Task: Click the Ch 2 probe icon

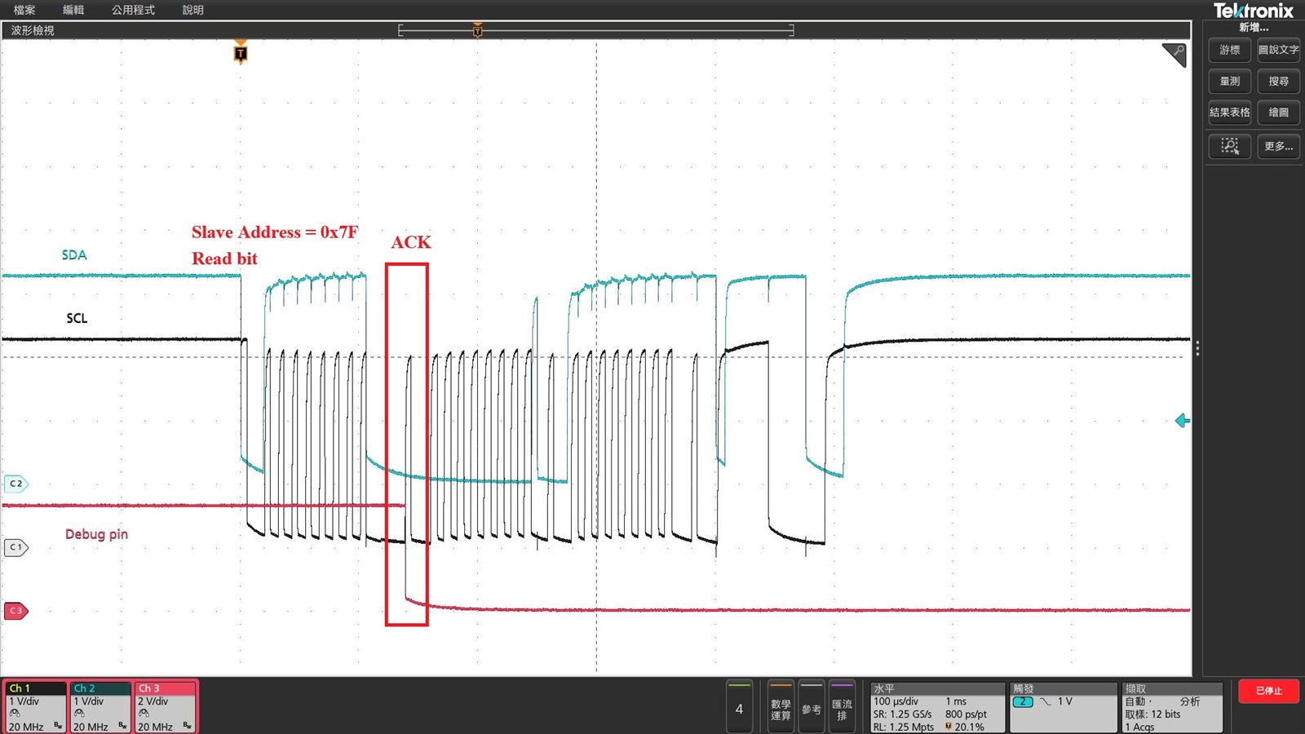Action: pyautogui.click(x=79, y=714)
